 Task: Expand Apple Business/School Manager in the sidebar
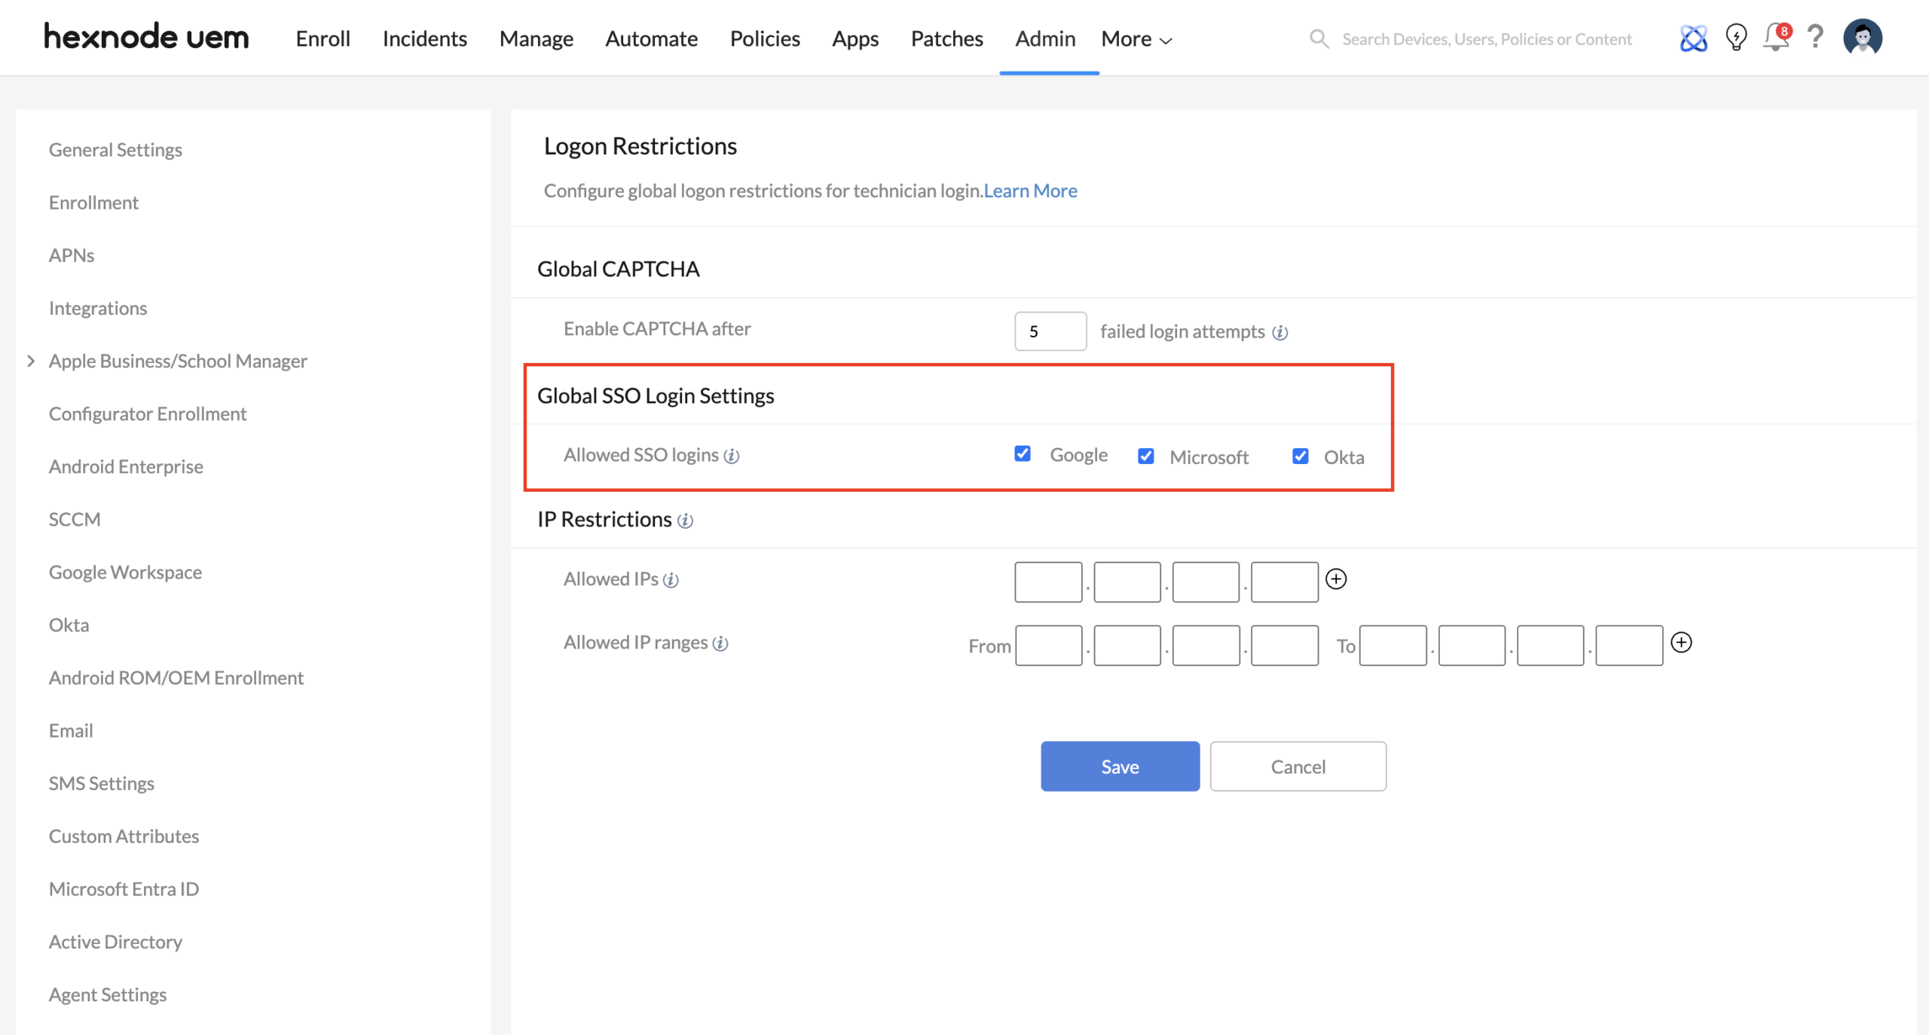pyautogui.click(x=31, y=361)
